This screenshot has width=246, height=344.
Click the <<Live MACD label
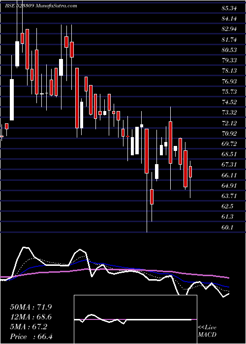(207, 331)
